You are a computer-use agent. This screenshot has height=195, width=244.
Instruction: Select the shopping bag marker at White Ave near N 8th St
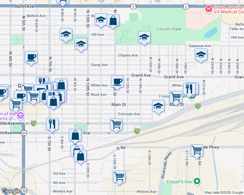(61, 84)
